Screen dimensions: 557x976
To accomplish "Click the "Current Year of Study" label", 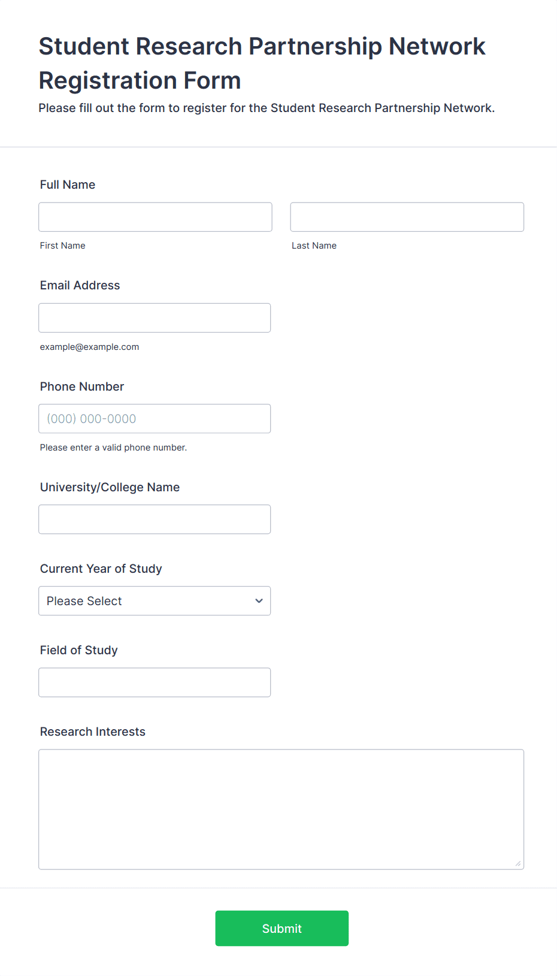I will (x=101, y=569).
